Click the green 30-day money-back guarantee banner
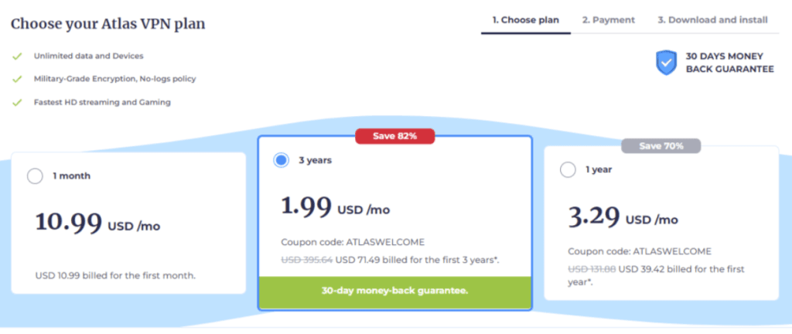The height and width of the screenshot is (334, 792). click(x=395, y=292)
